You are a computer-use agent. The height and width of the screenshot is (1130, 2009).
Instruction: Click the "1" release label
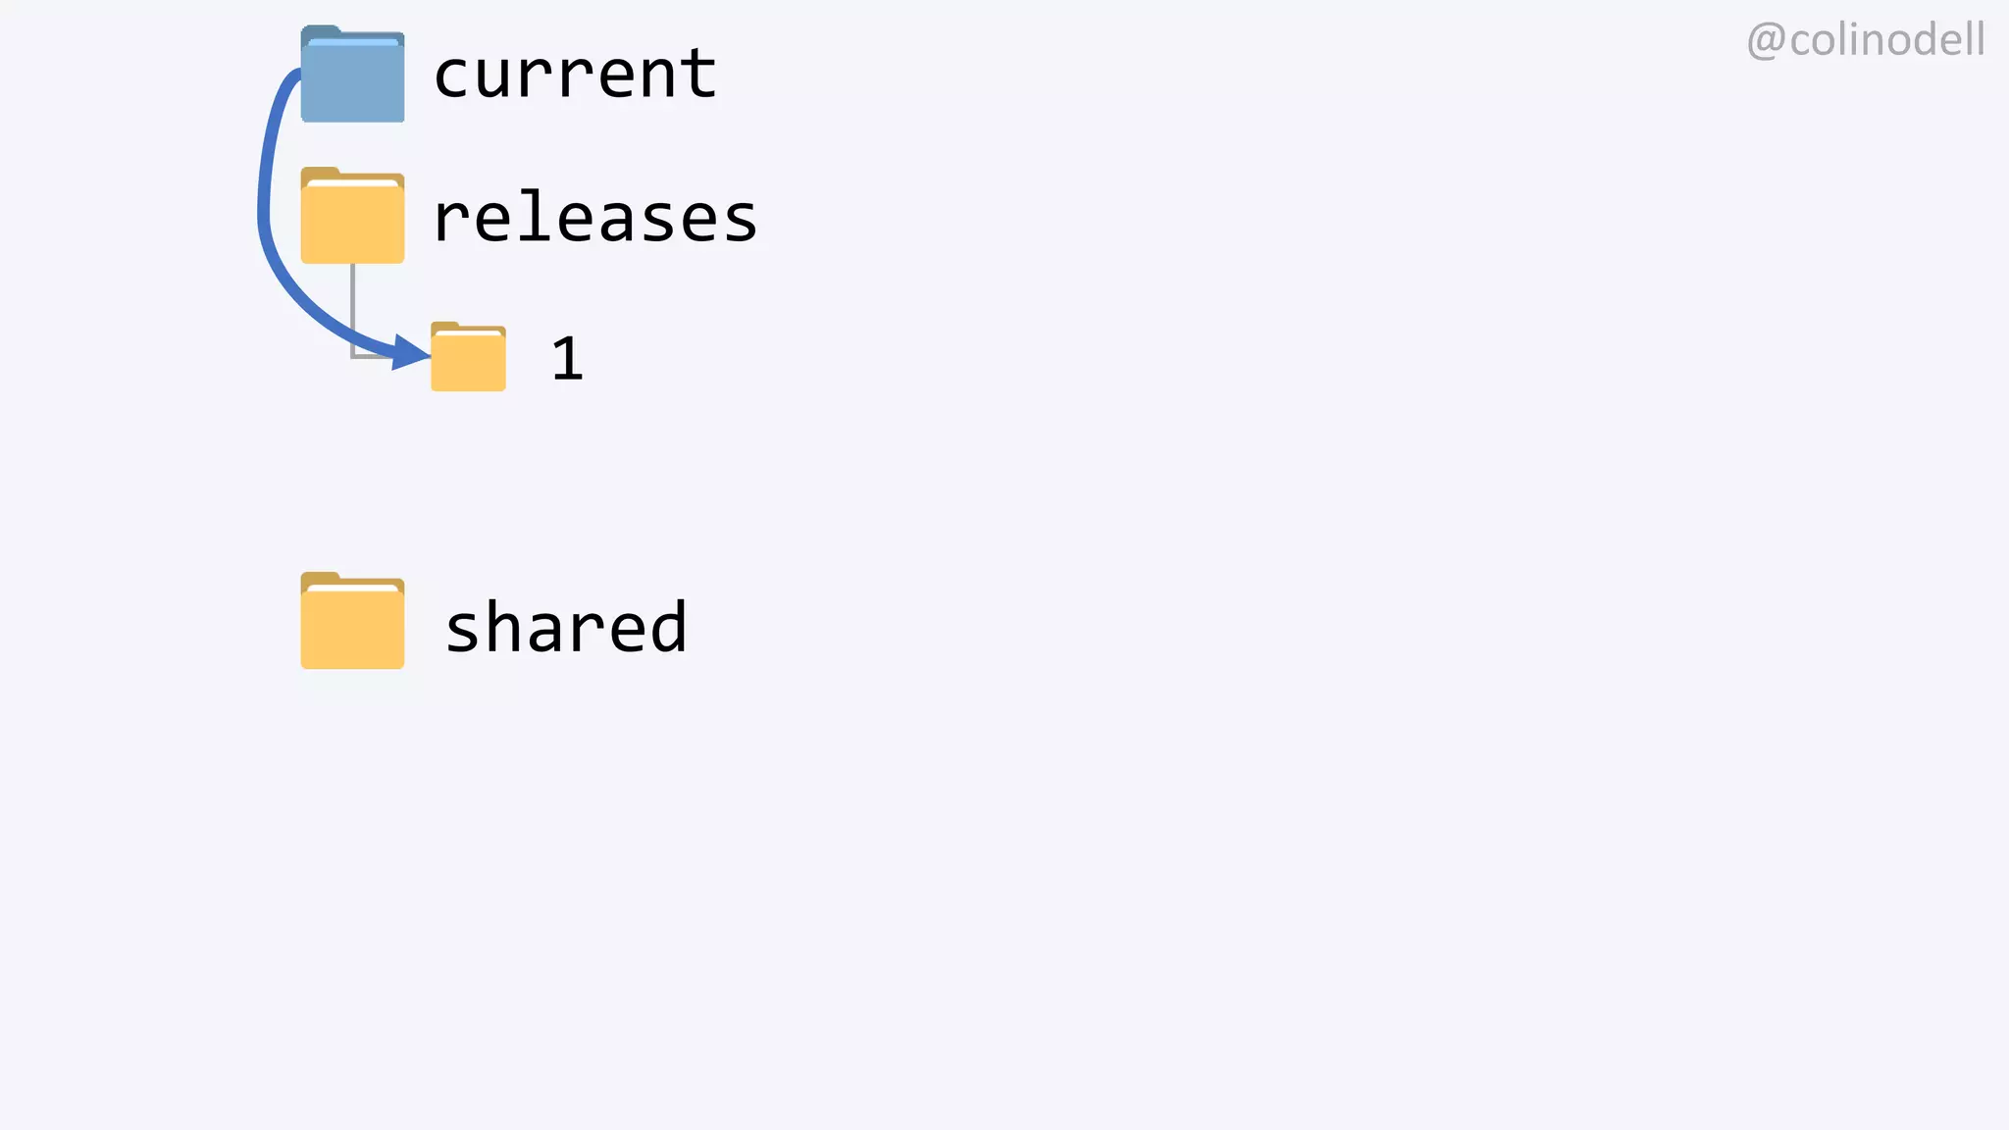pos(567,359)
